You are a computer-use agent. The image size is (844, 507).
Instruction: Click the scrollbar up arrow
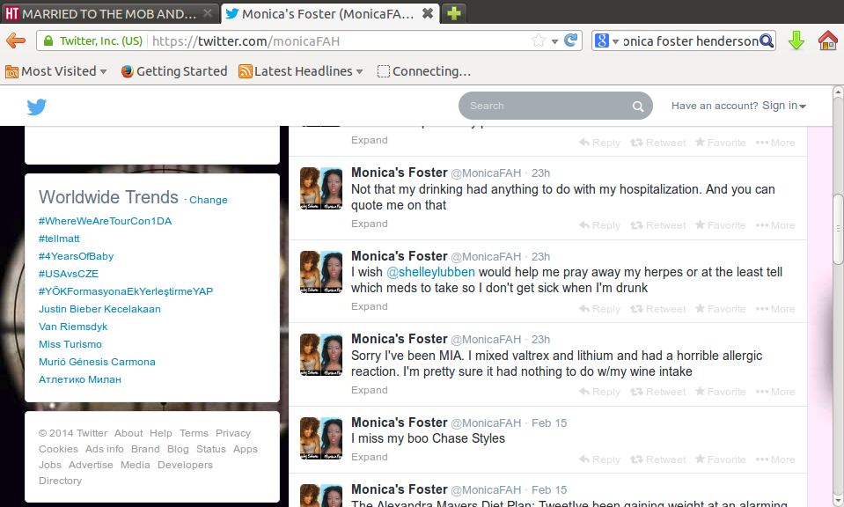point(838,92)
